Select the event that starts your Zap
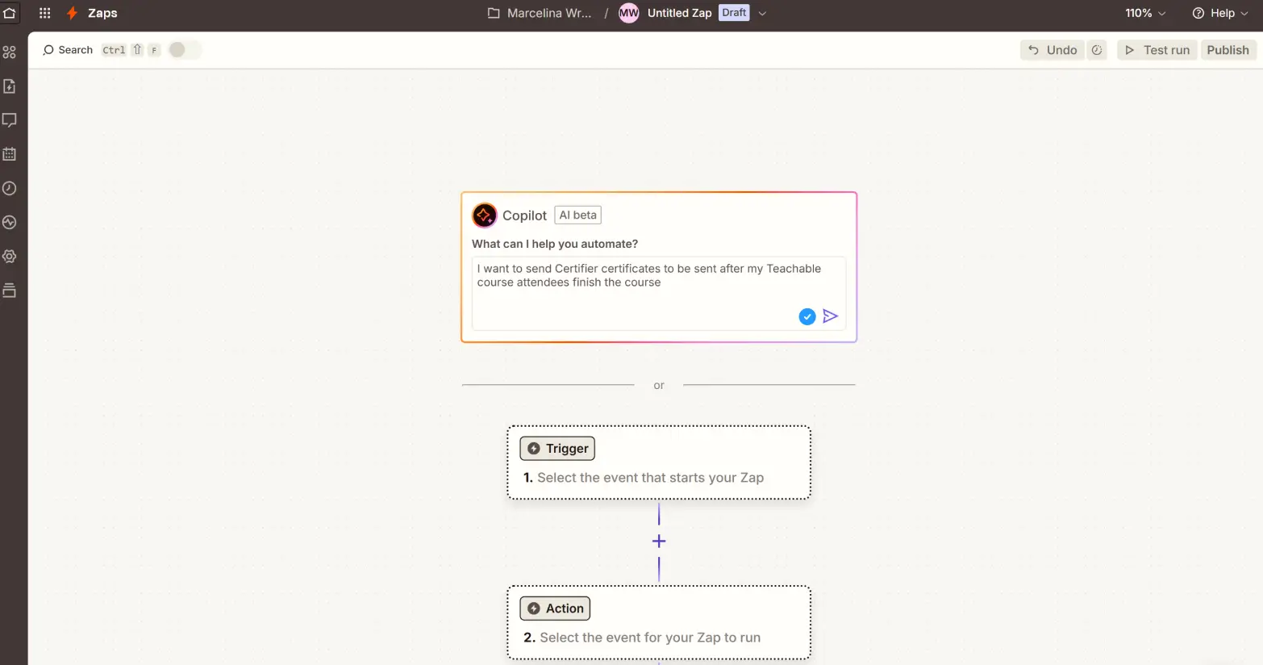Viewport: 1263px width, 665px height. pyautogui.click(x=659, y=462)
